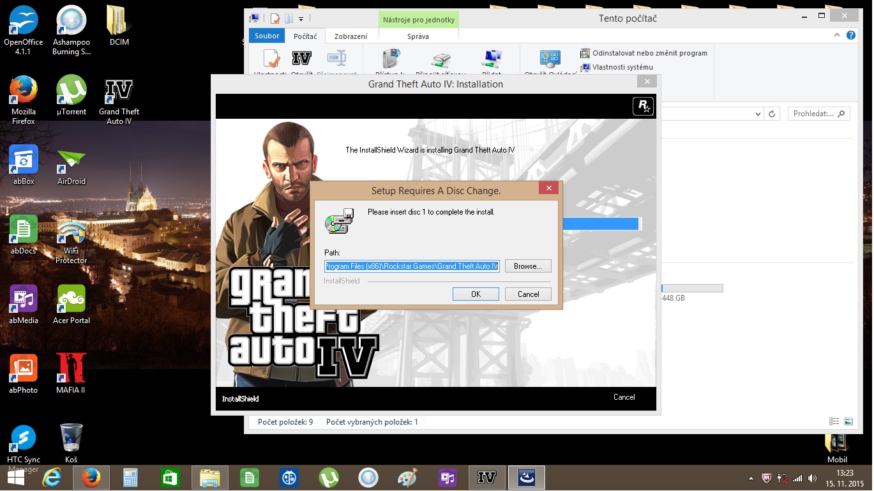874x491 pixels.
Task: Click the Rockstar logo in the installer
Action: [x=642, y=107]
